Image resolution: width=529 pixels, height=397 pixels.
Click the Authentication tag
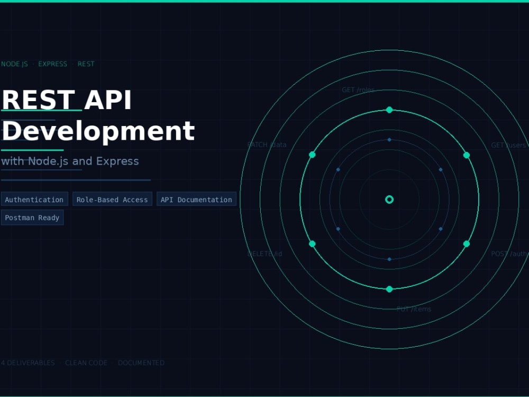click(x=34, y=199)
